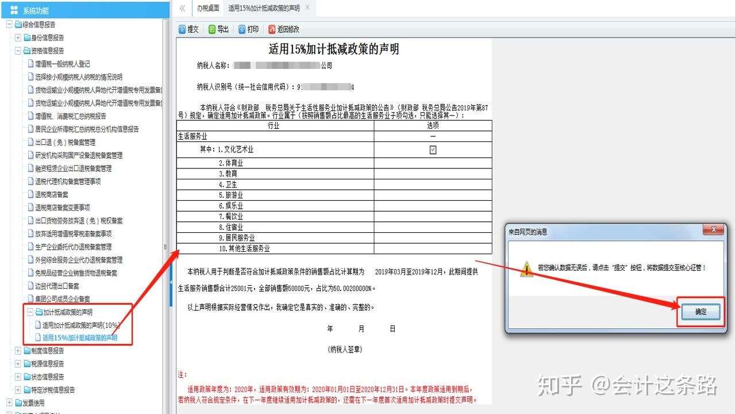
Task: Expand the 状态信息报告 tree node
Action: [18, 377]
